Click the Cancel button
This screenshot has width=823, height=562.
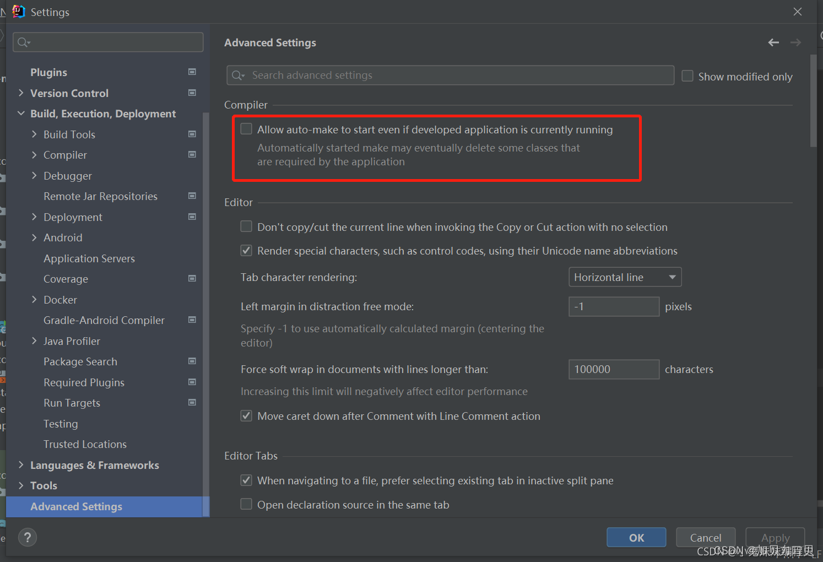[x=706, y=538]
